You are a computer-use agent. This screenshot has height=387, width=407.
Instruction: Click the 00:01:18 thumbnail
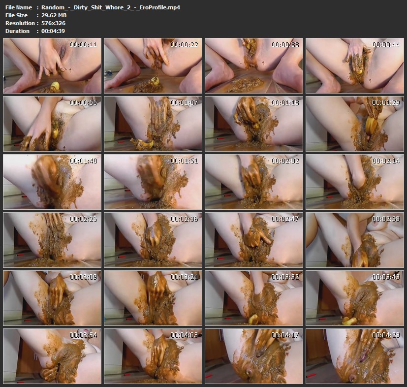(253, 124)
